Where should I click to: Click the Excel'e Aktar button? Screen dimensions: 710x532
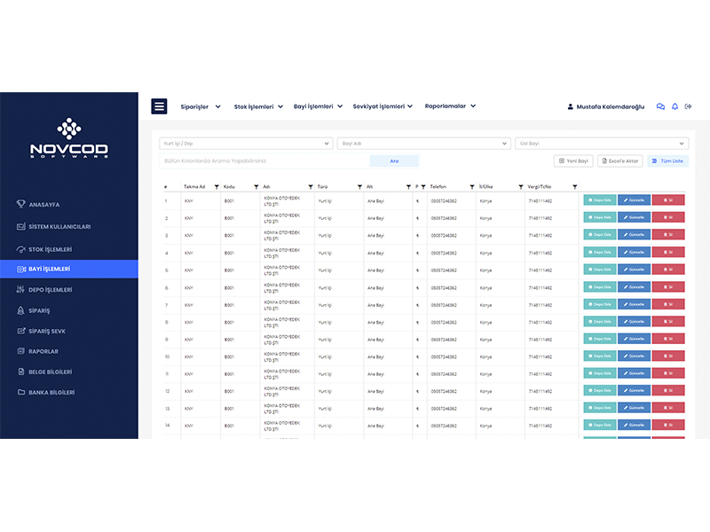(x=619, y=161)
